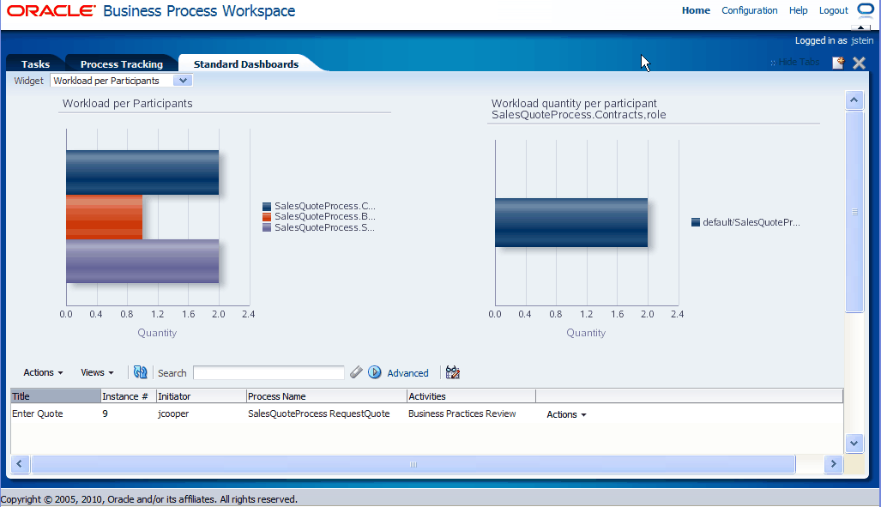Switch to the Tasks tab
The height and width of the screenshot is (507, 881).
coord(35,64)
